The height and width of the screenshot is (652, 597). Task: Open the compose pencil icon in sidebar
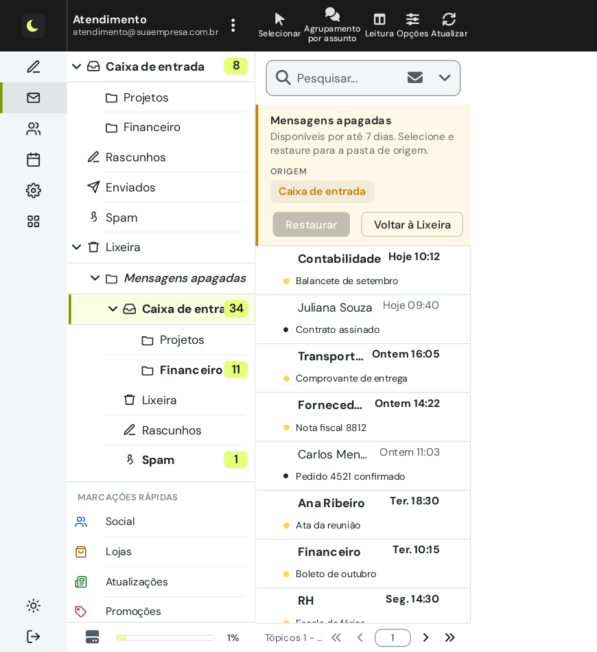click(x=33, y=67)
